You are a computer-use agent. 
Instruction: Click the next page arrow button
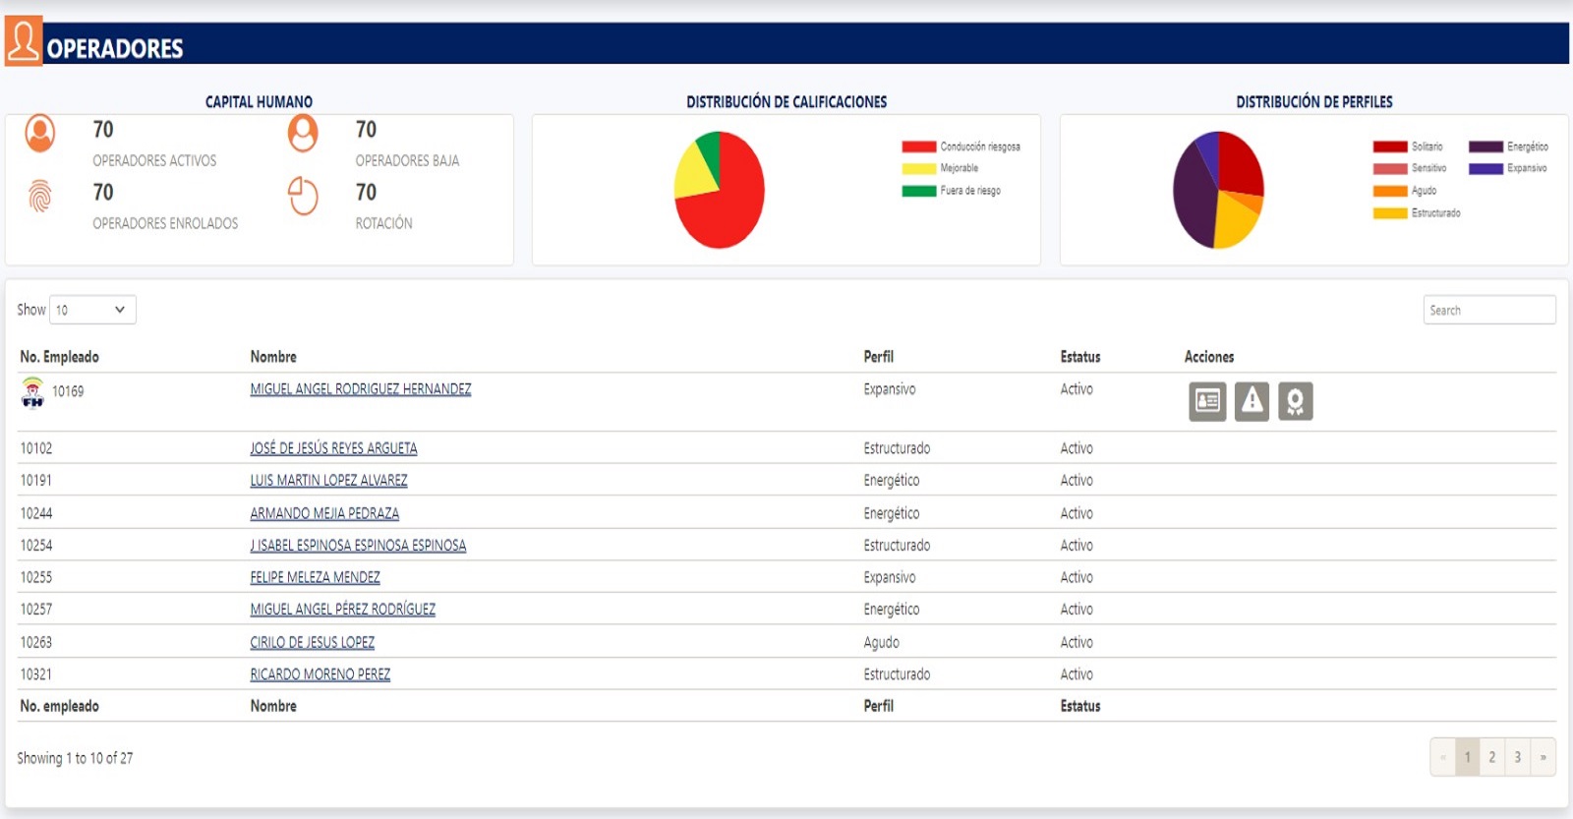1543,757
